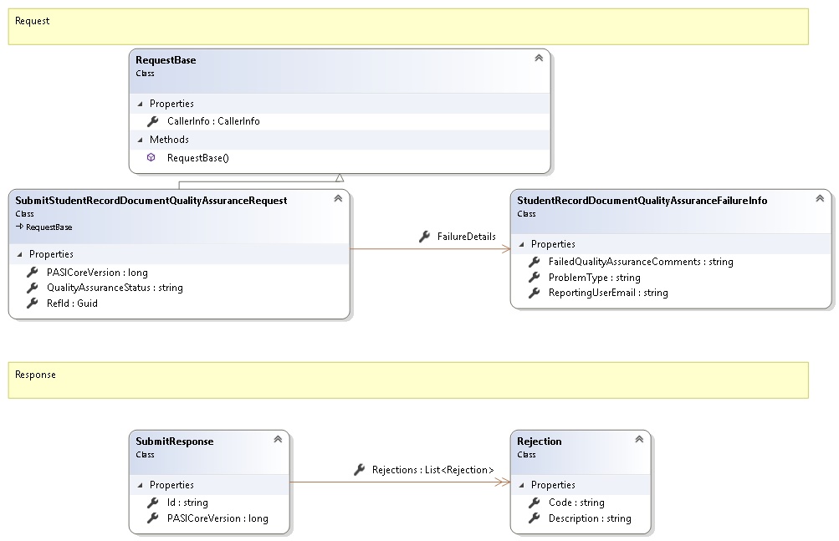Click the StudentRecordDocumentQualityAssuranceFailureInfo class title
Screen dimensions: 839x541
pos(642,201)
